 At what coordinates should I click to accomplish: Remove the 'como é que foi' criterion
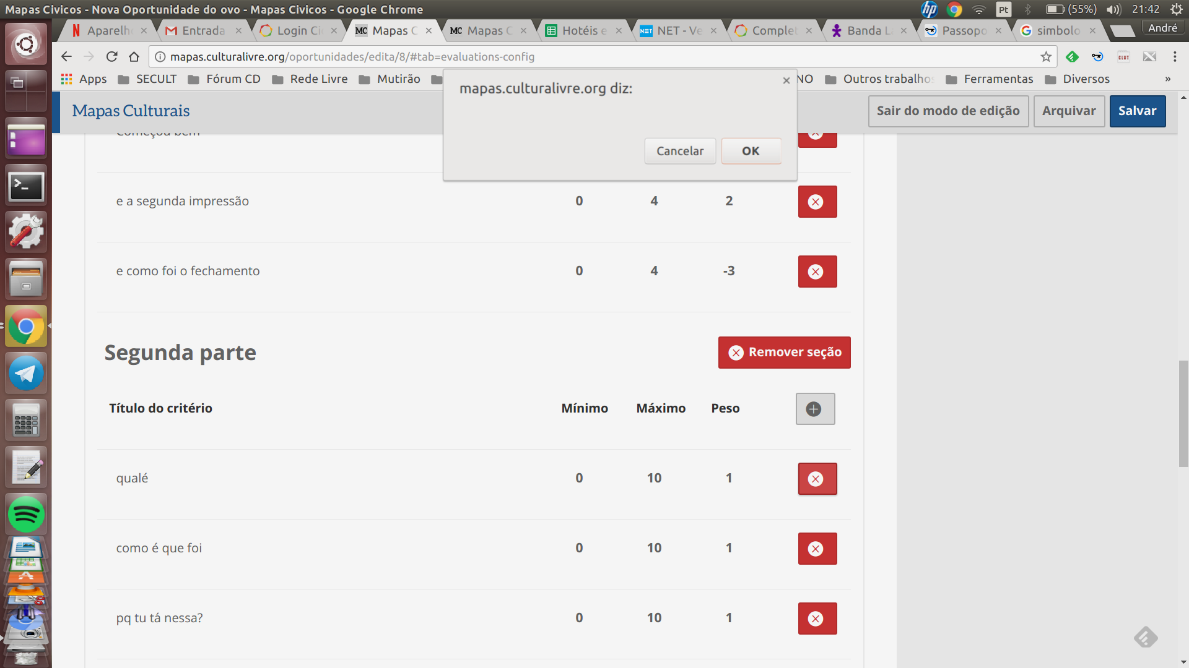(x=817, y=549)
